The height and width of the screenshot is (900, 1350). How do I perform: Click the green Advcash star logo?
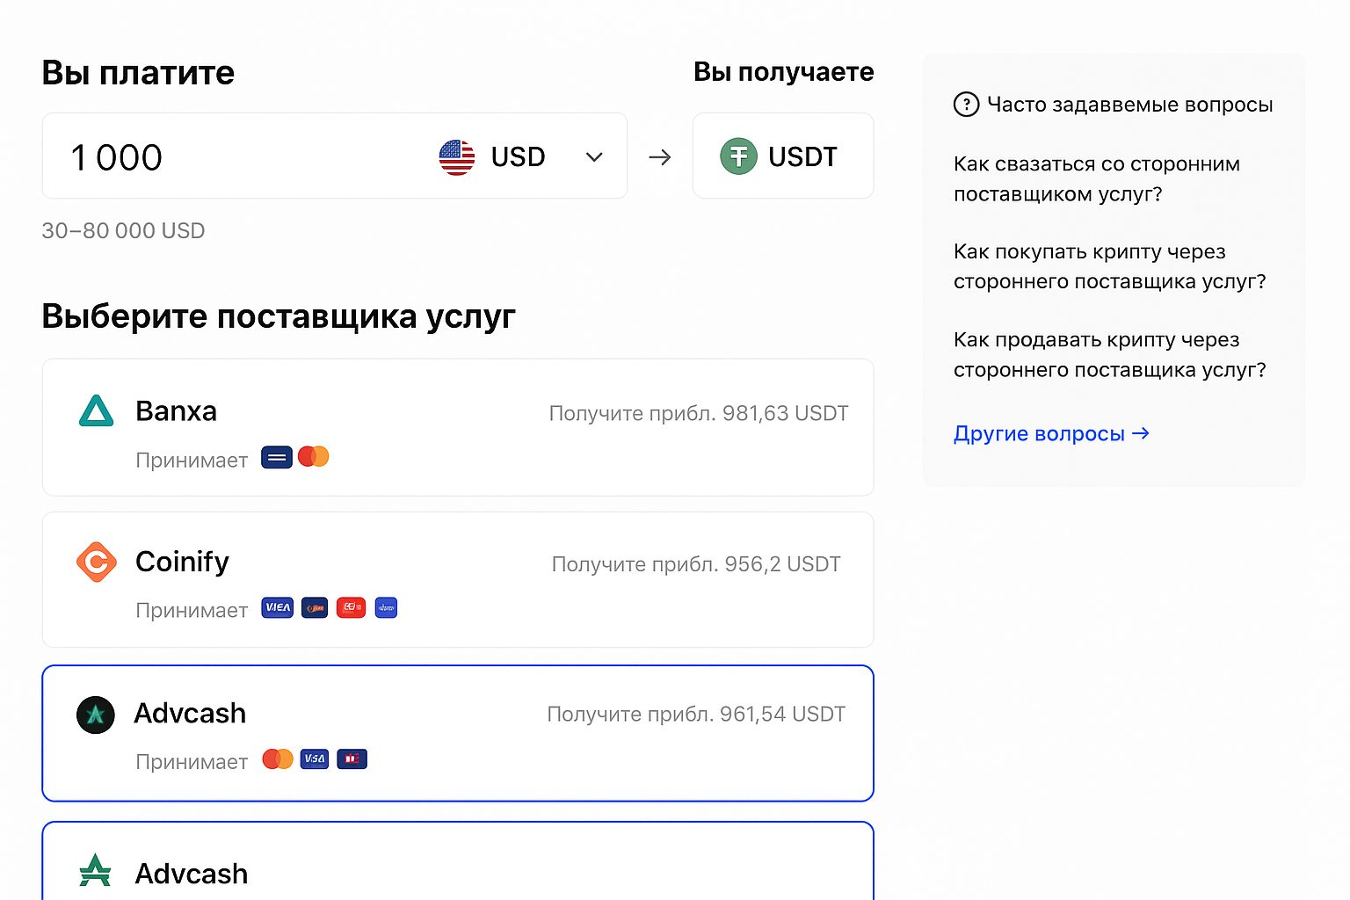tap(95, 871)
